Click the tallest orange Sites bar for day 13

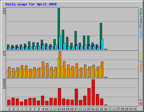click(60, 64)
